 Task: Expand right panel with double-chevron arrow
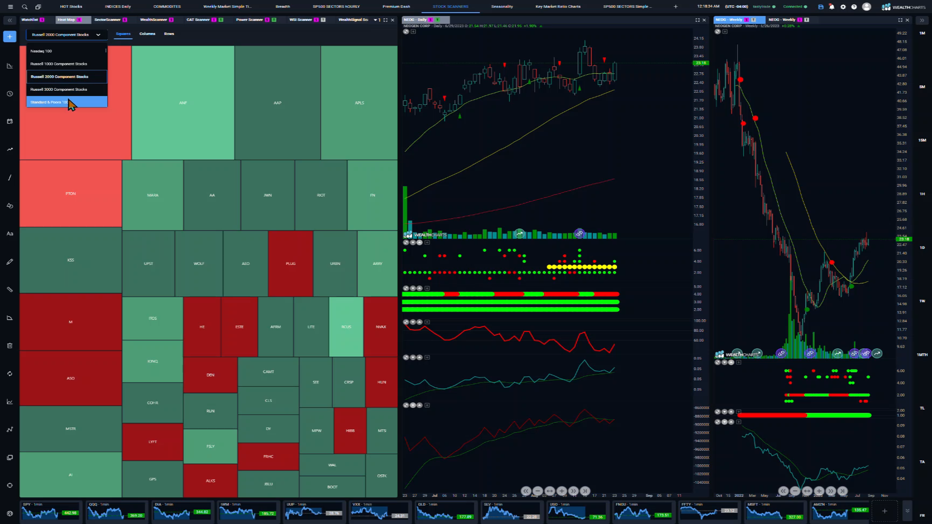[922, 20]
